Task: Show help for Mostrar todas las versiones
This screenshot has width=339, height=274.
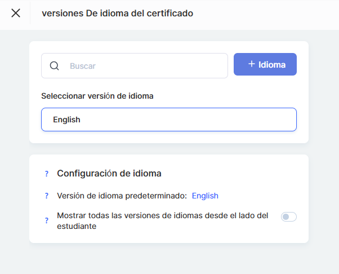Action: click(47, 221)
